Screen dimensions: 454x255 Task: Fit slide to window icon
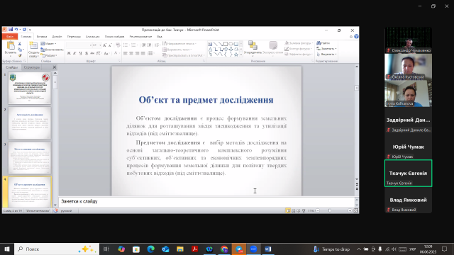356,211
